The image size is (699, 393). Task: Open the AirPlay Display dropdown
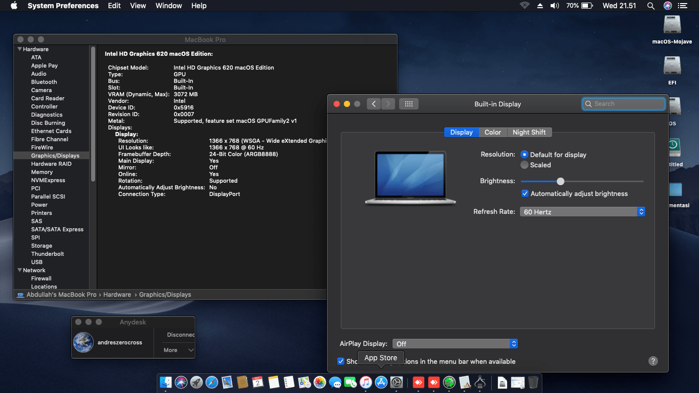tap(454, 343)
